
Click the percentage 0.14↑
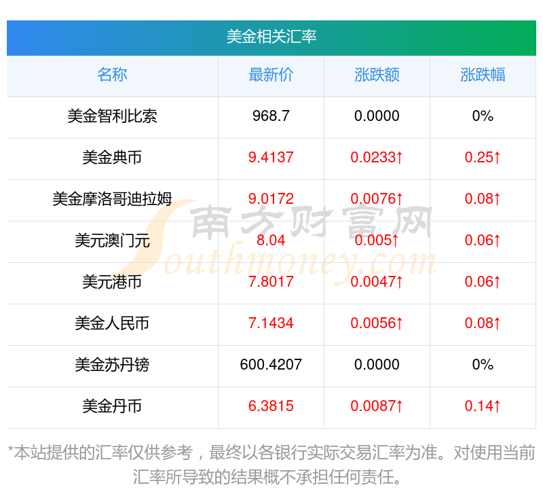point(483,406)
